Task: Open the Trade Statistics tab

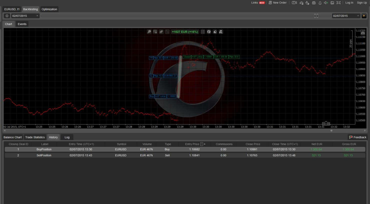Action: click(35, 137)
